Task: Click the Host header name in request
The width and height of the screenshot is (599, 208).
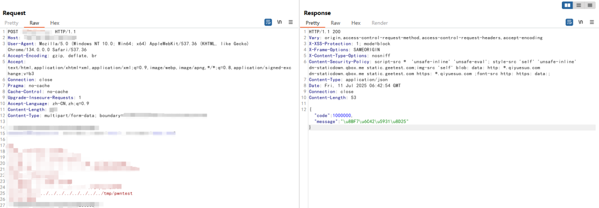Action: point(14,38)
